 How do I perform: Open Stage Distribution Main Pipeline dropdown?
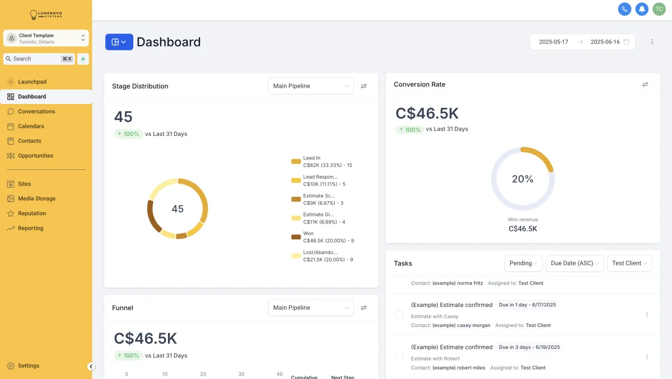(311, 86)
